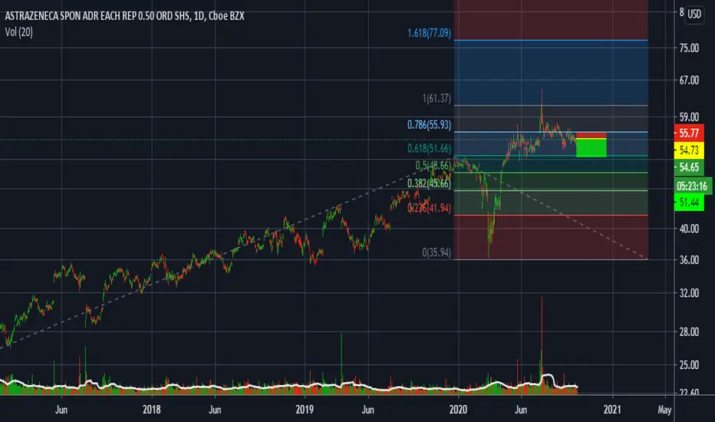The width and height of the screenshot is (715, 422).
Task: Click the 05:23:16 bar countdown label
Action: point(692,186)
